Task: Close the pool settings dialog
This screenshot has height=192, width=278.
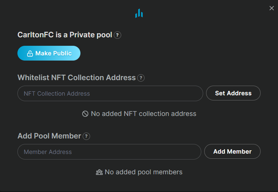Action: [x=271, y=8]
